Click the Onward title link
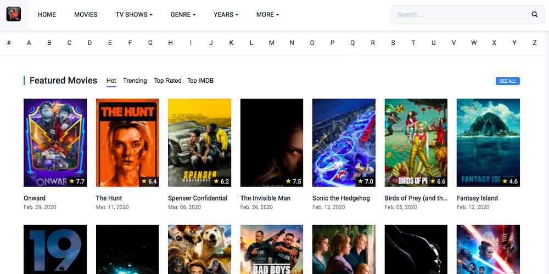Image resolution: width=549 pixels, height=274 pixels. [x=35, y=198]
